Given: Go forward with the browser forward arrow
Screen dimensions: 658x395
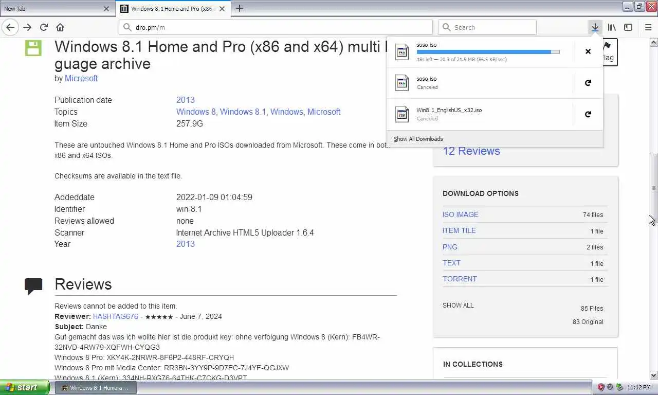Looking at the screenshot, I should 27,27.
